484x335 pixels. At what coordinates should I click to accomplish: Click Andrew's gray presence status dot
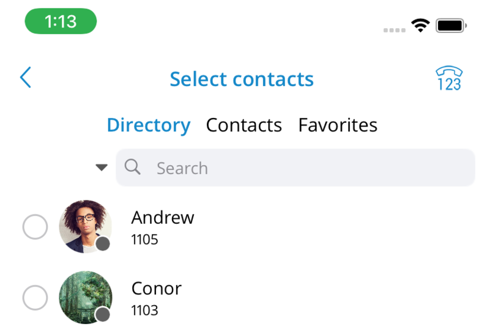103,244
